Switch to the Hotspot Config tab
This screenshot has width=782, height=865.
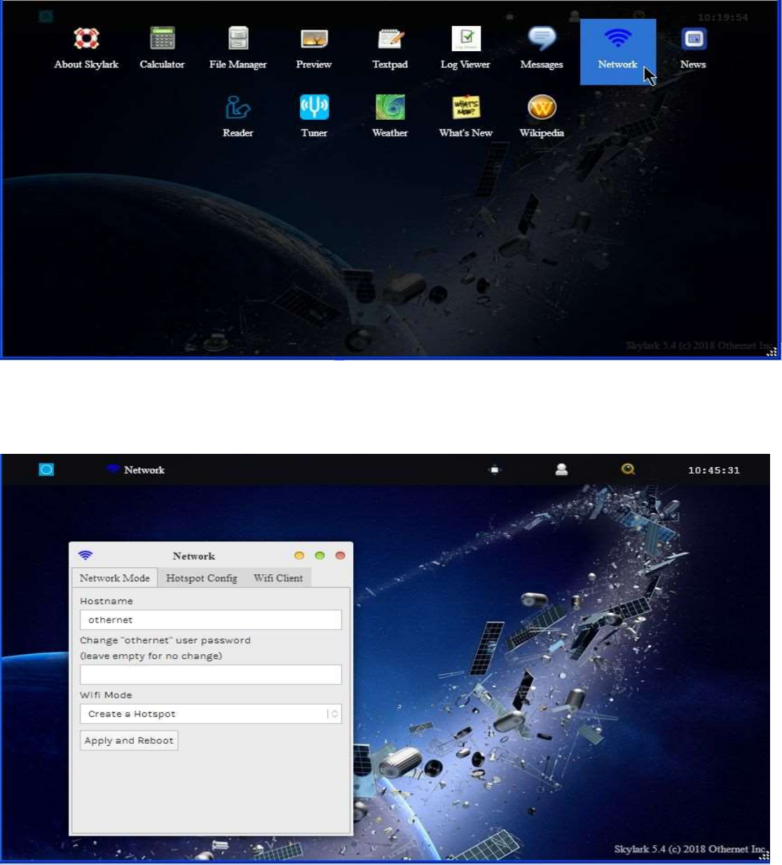click(201, 578)
